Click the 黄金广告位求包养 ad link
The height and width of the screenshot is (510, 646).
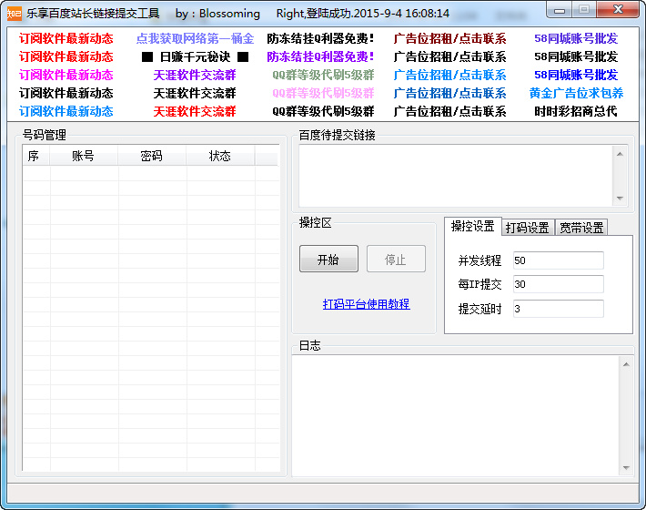576,94
